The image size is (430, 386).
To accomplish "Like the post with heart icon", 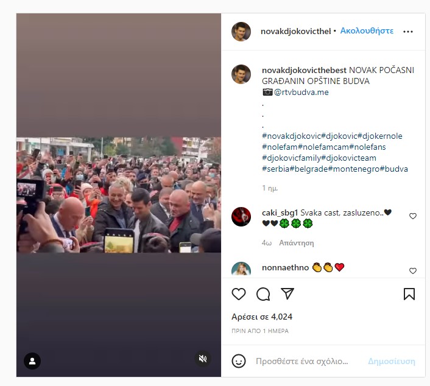I will point(239,294).
